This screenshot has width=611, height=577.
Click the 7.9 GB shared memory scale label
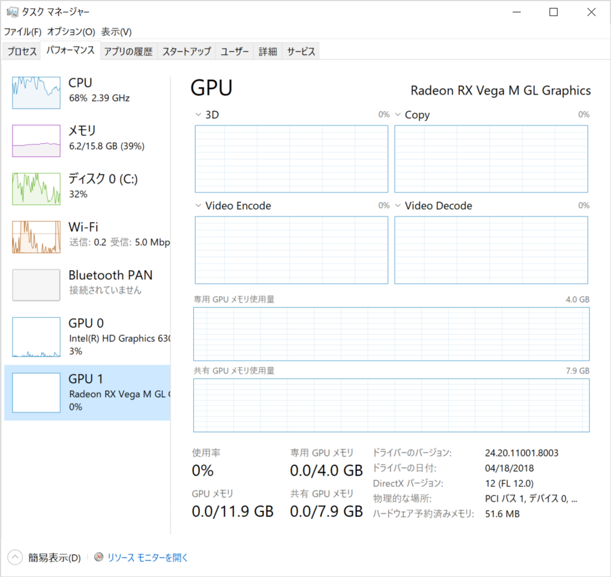578,371
